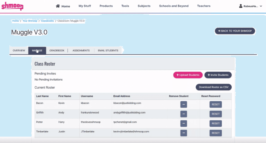Click the first name Justin
Screen dimensions: 266x143
(62, 132)
